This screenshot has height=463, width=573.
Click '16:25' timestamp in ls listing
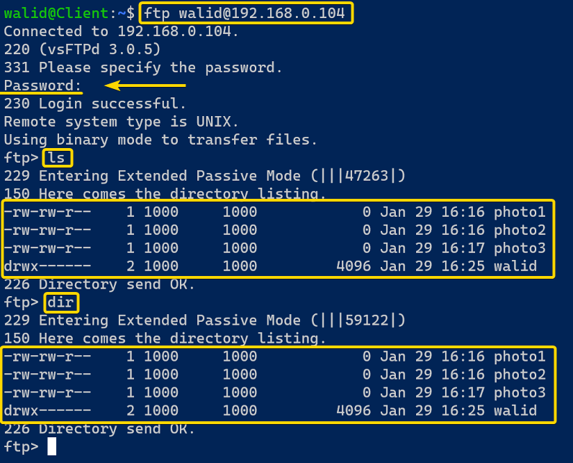[x=463, y=266]
